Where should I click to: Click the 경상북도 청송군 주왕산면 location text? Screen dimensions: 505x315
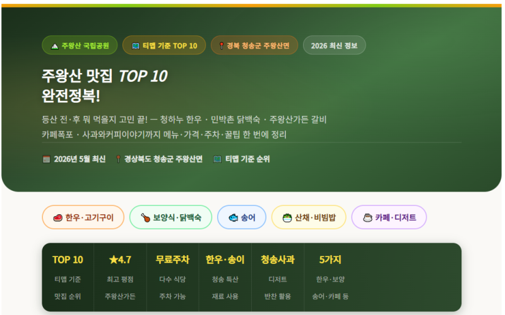tap(163, 159)
